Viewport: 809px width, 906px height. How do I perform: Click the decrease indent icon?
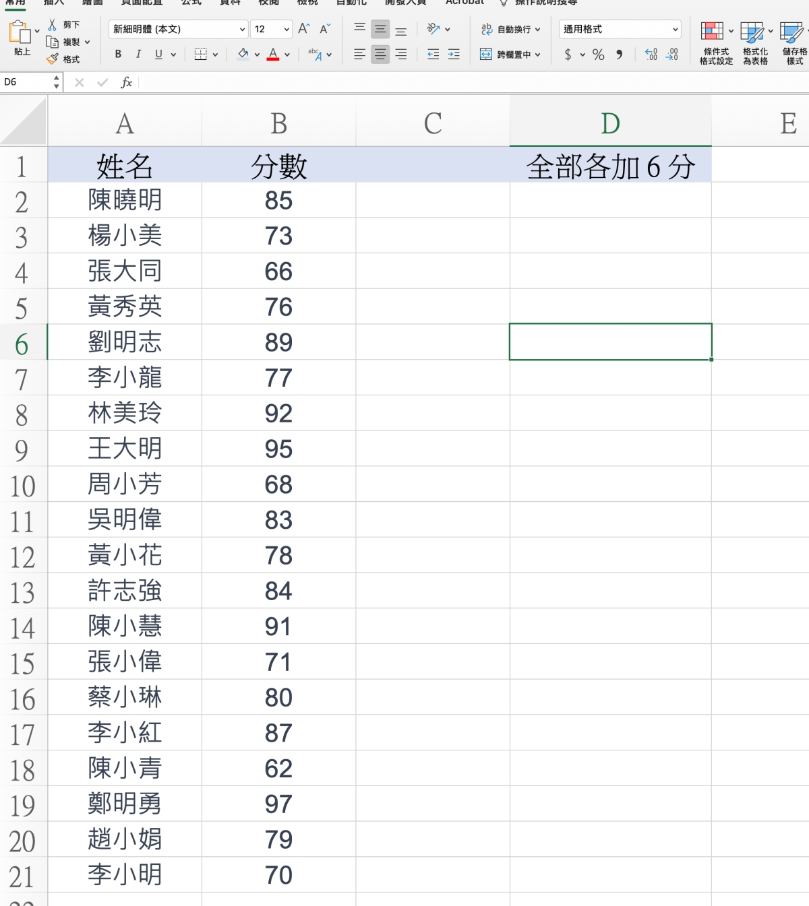433,54
